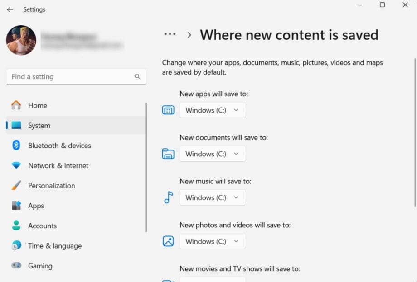417x282 pixels.
Task: Click the Network & internet globe icon
Action: [15, 165]
